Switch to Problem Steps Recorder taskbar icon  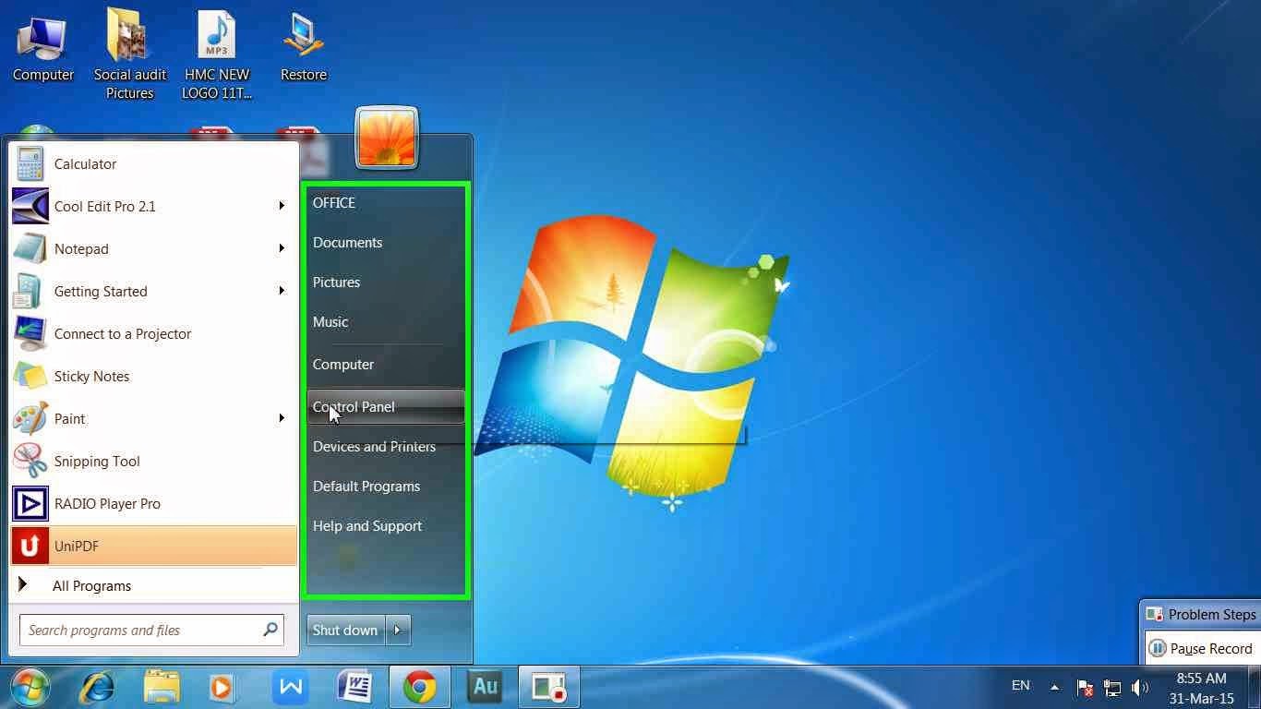[549, 687]
